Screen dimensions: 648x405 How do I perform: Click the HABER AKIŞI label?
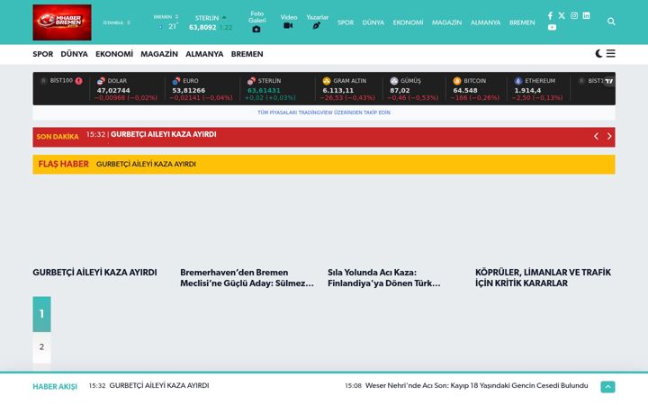(x=55, y=386)
